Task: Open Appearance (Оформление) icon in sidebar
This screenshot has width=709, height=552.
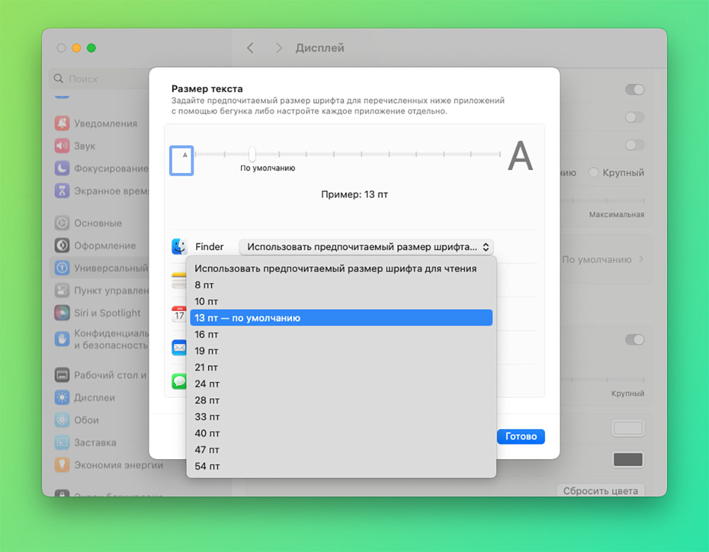Action: click(x=62, y=245)
